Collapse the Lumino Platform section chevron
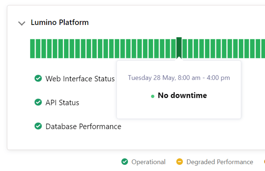265x171 pixels. pos(22,23)
